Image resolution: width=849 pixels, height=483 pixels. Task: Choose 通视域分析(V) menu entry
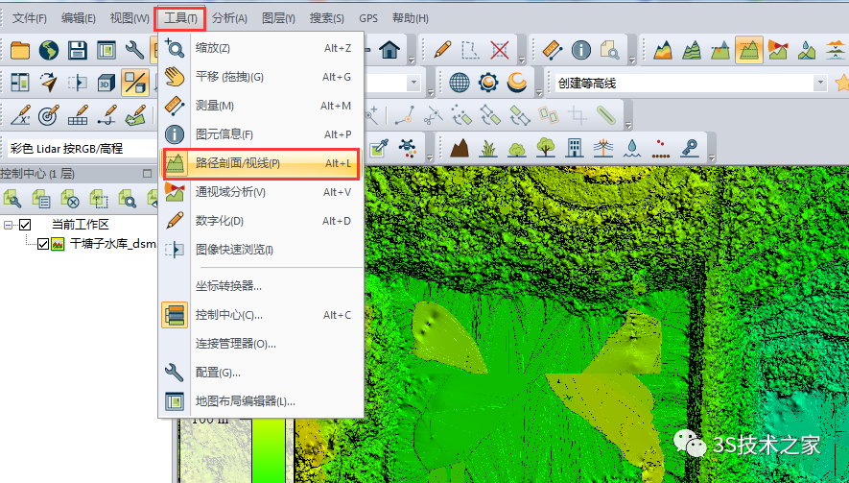tap(262, 192)
